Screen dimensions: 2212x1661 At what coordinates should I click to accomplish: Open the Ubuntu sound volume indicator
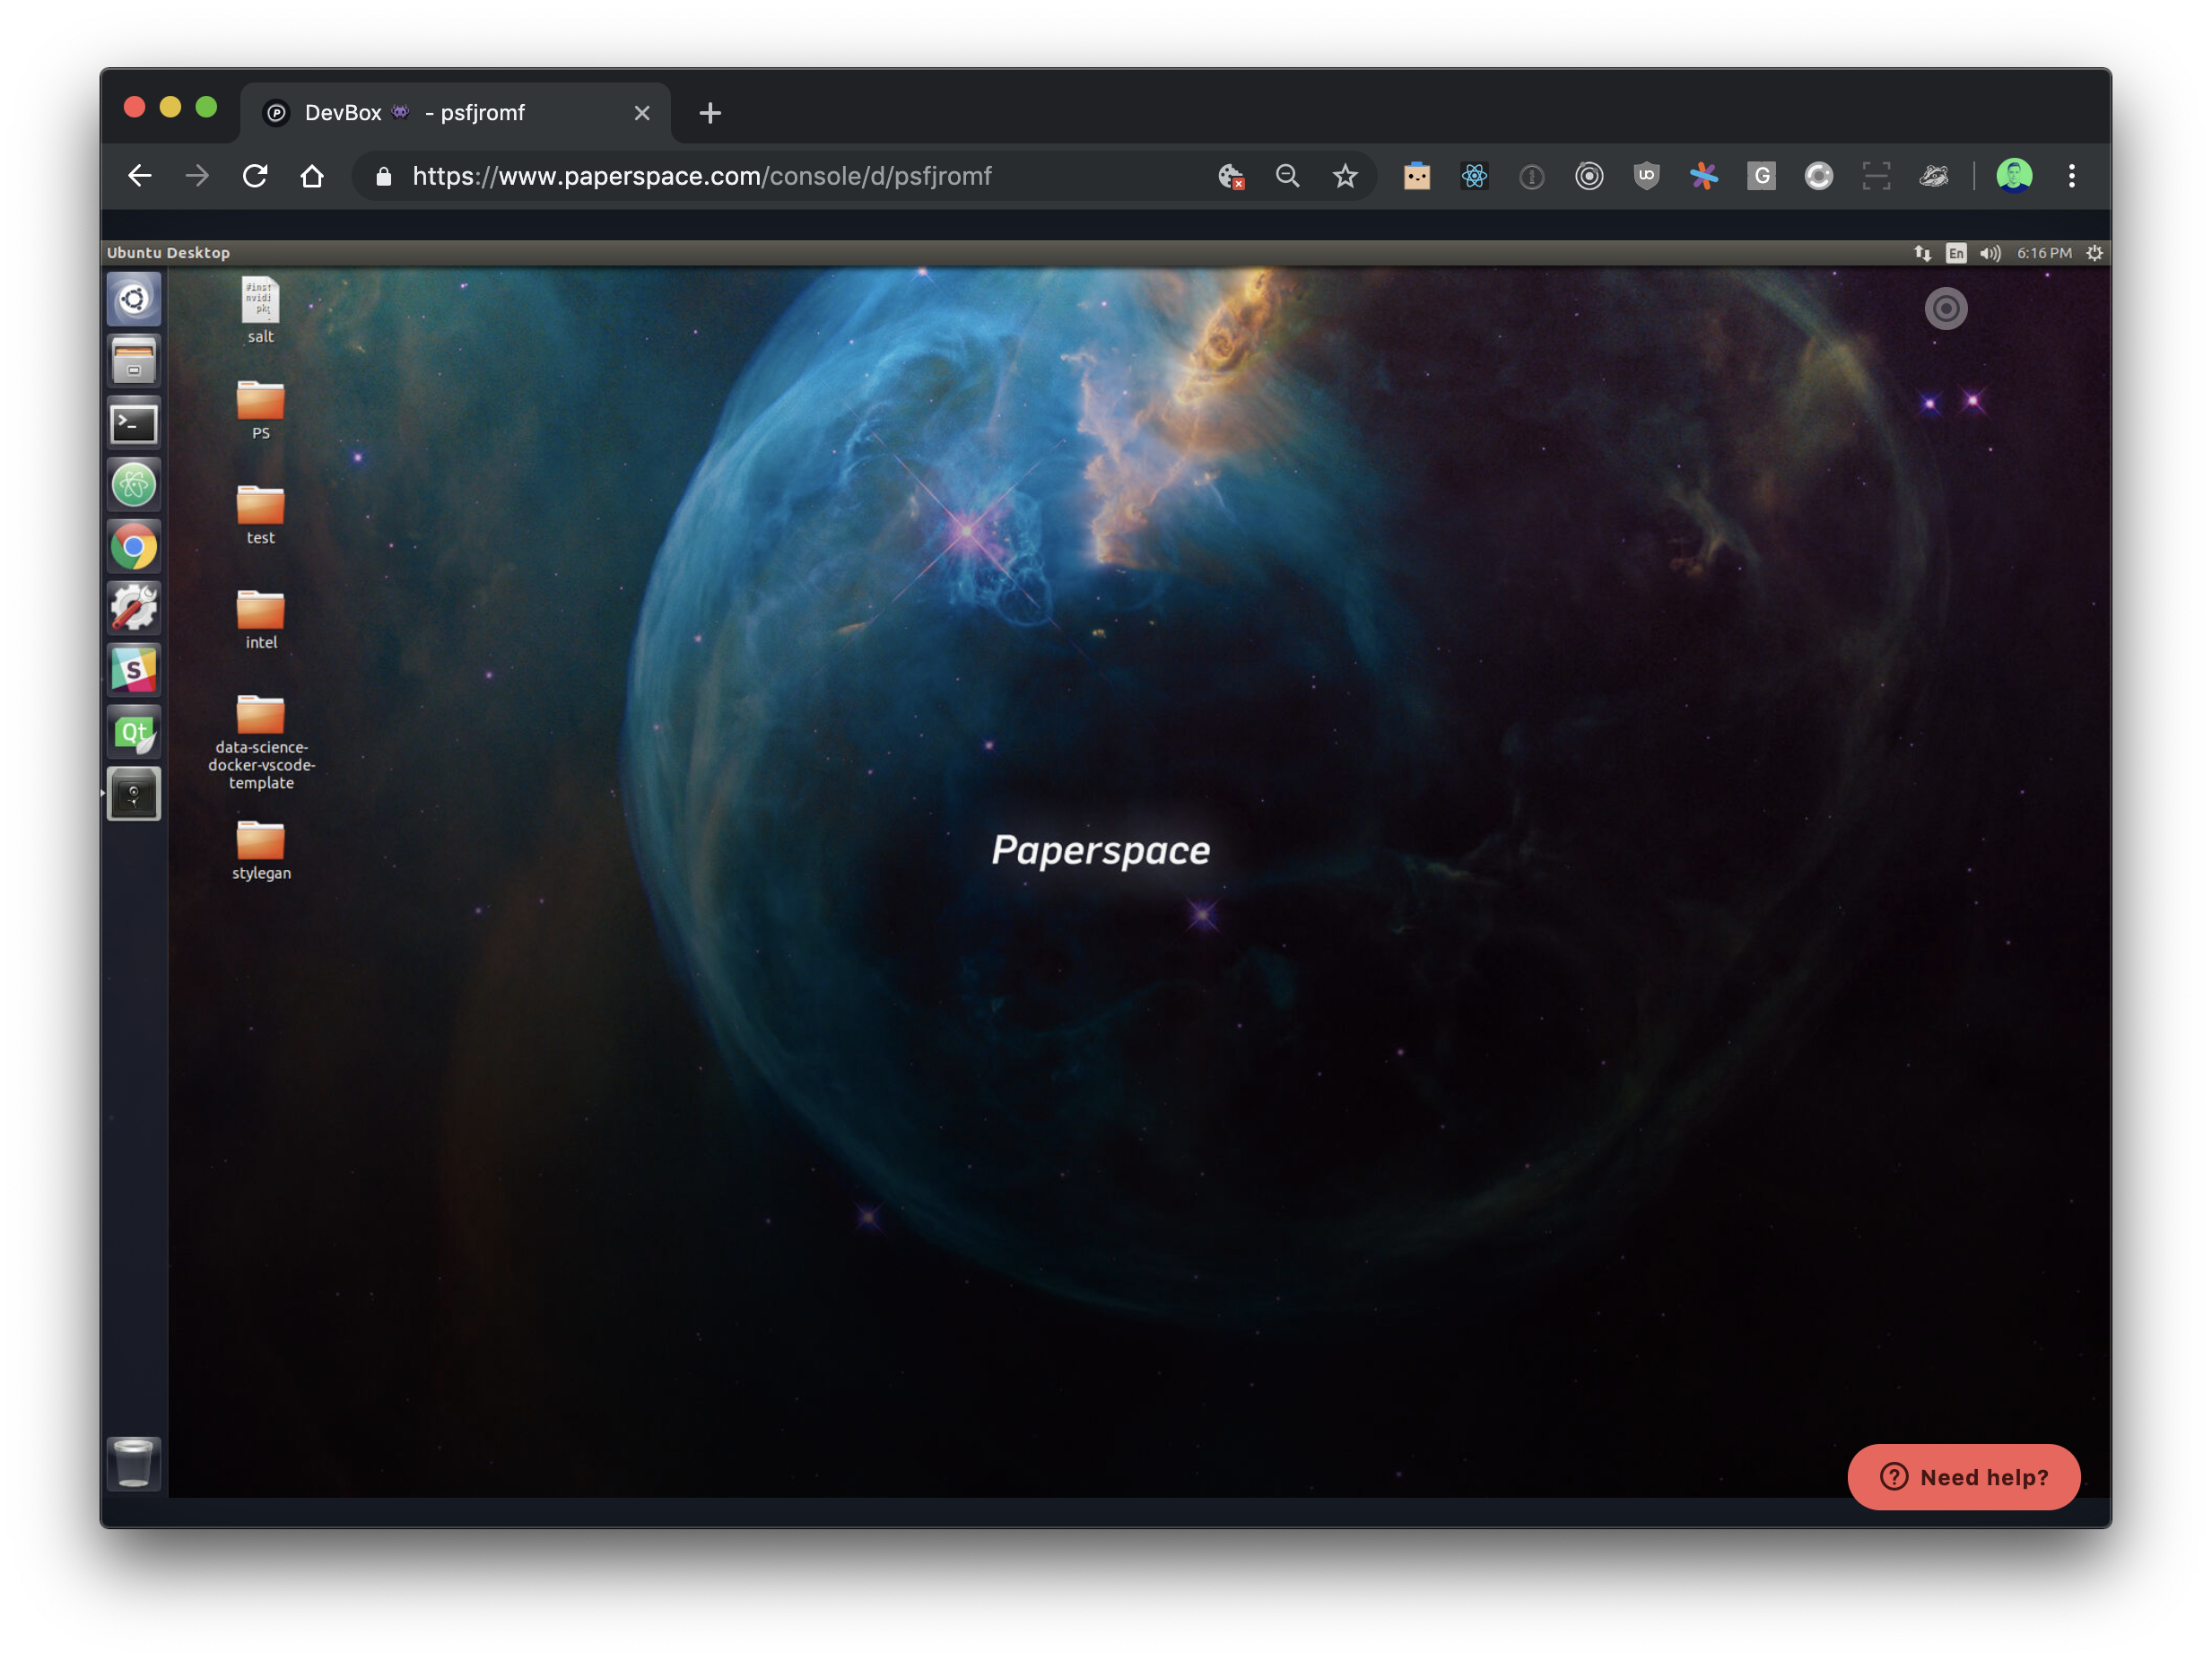pos(1990,254)
